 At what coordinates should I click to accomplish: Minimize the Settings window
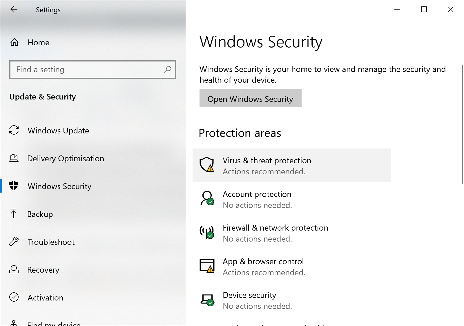coord(397,9)
